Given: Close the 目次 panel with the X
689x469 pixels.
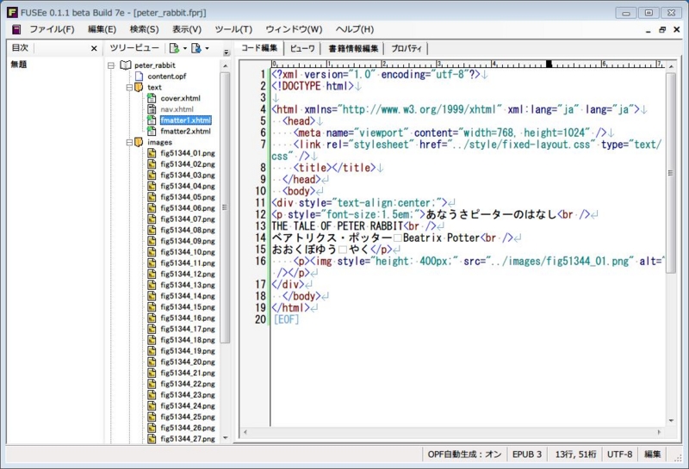Looking at the screenshot, I should pyautogui.click(x=94, y=48).
